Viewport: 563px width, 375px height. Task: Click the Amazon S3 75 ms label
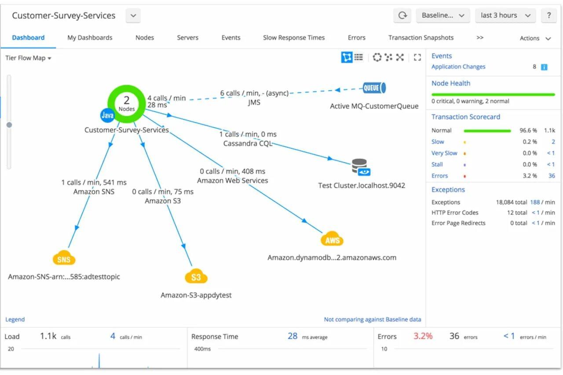point(163,196)
